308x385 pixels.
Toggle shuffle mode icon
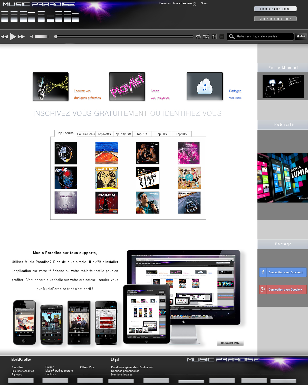point(206,37)
